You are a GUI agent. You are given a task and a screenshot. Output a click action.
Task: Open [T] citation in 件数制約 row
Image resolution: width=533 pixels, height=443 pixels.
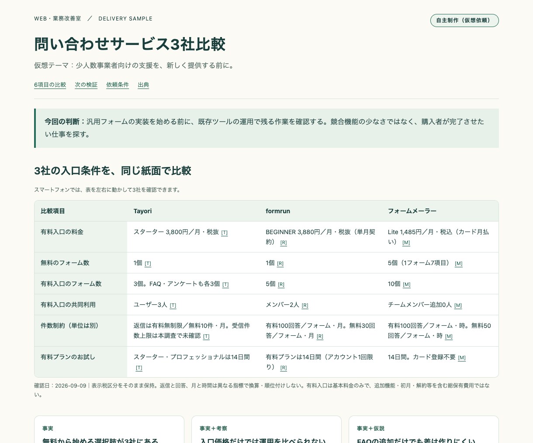point(206,336)
